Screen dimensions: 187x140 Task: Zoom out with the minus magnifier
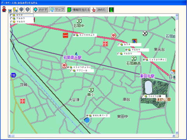click(x=28, y=9)
